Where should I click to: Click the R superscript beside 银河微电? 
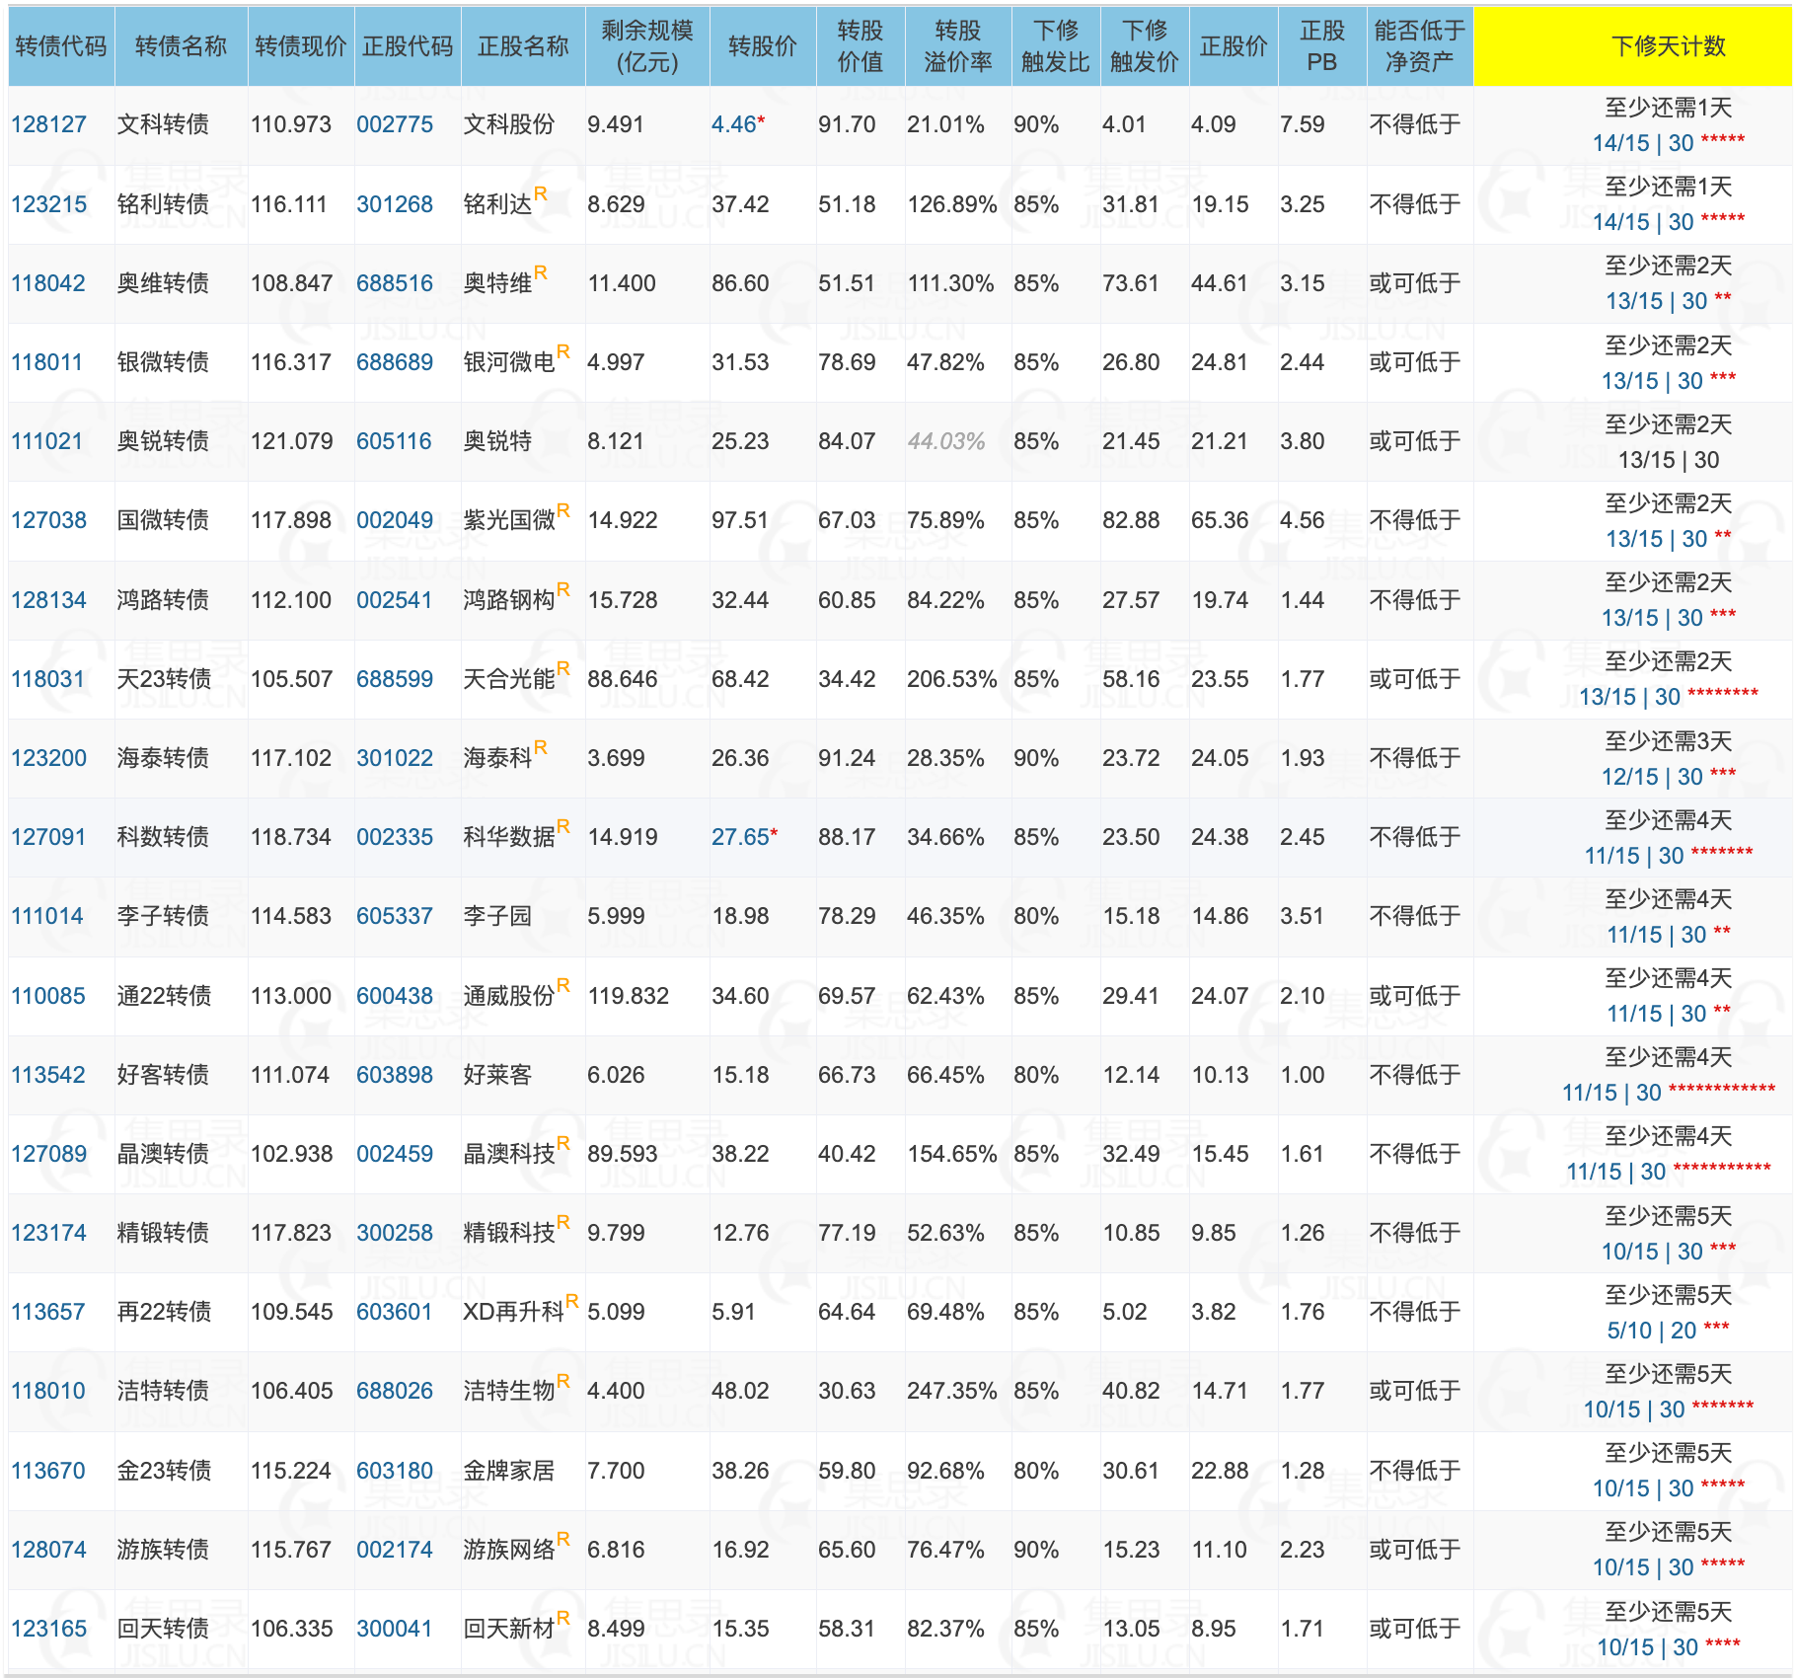tap(563, 352)
